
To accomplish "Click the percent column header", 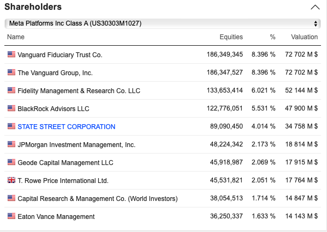I will tap(272, 37).
